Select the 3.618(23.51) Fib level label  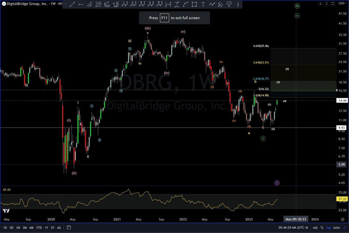[x=261, y=62]
